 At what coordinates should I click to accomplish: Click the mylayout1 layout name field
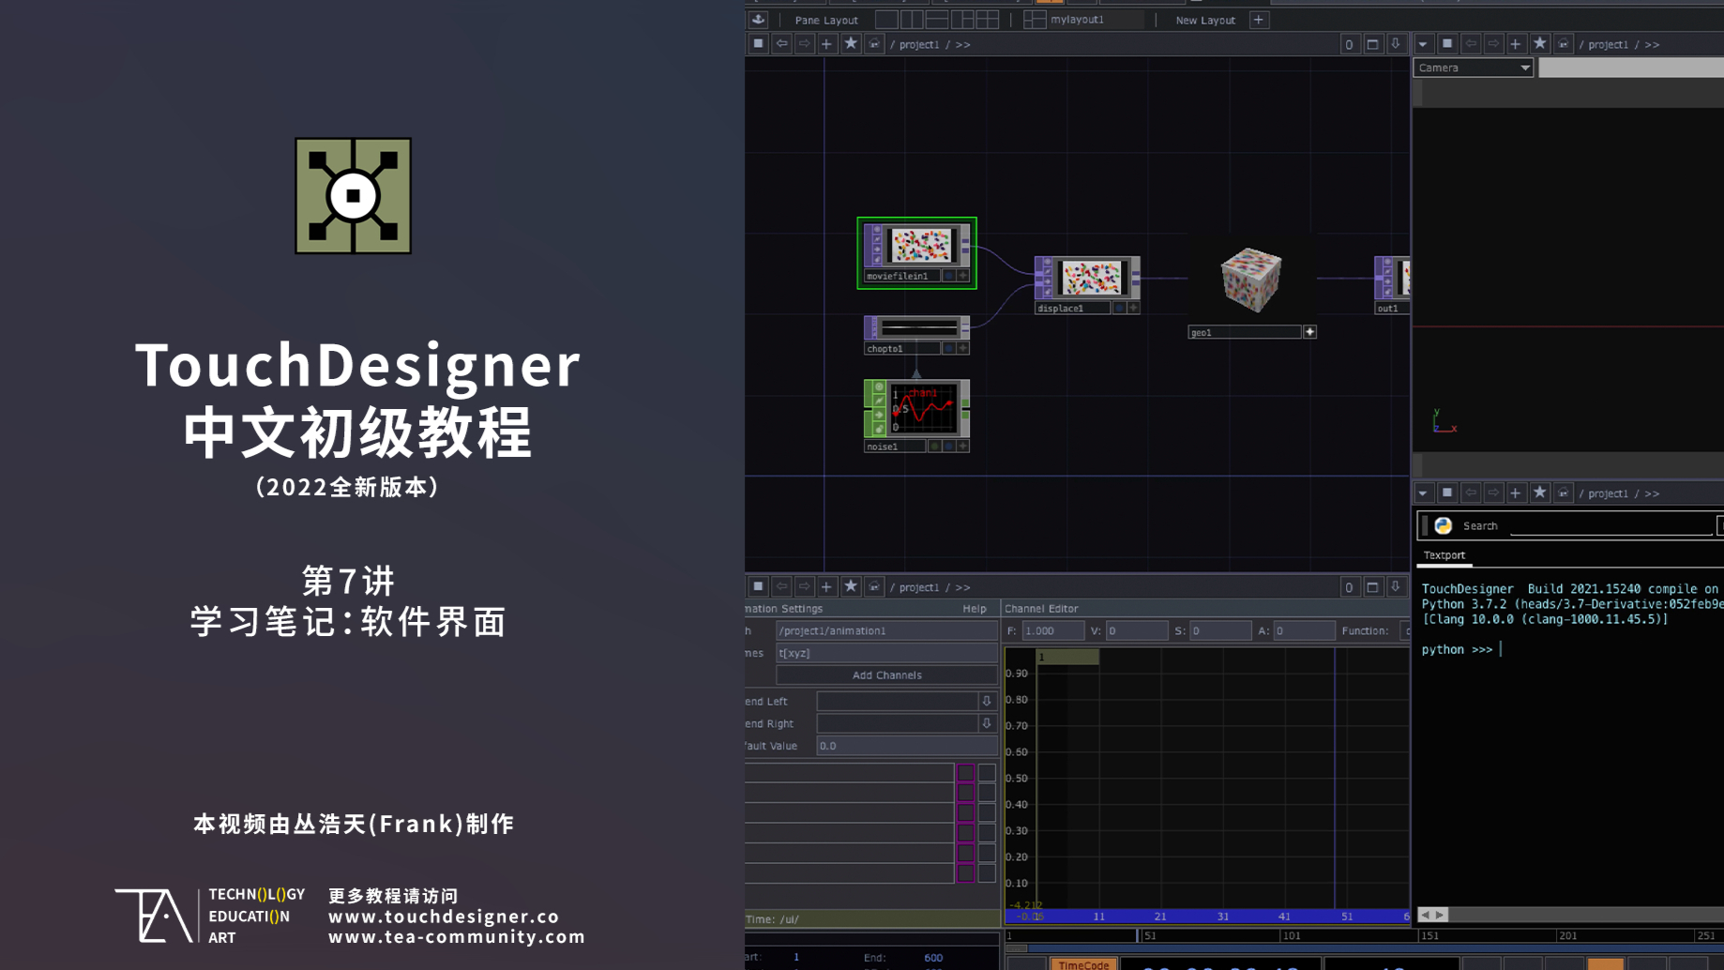tap(1096, 20)
